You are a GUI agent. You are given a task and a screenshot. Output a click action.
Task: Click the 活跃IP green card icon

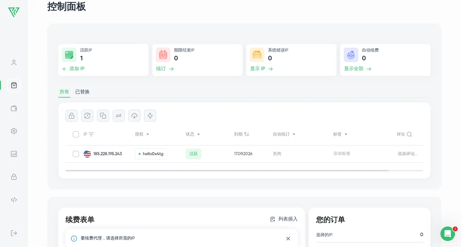click(69, 55)
